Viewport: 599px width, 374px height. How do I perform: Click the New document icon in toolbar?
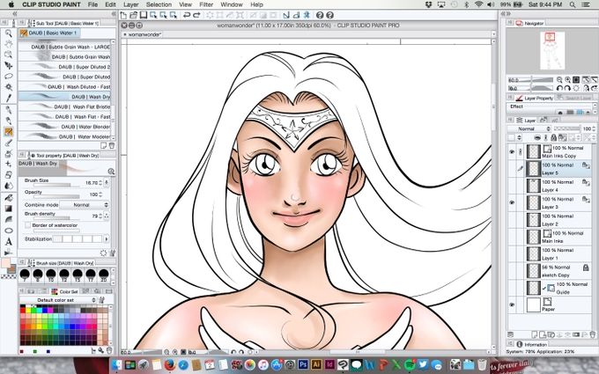tap(123, 15)
